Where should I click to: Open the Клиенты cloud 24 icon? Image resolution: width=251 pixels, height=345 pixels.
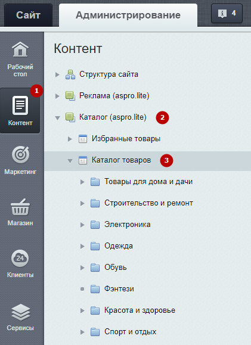[20, 258]
